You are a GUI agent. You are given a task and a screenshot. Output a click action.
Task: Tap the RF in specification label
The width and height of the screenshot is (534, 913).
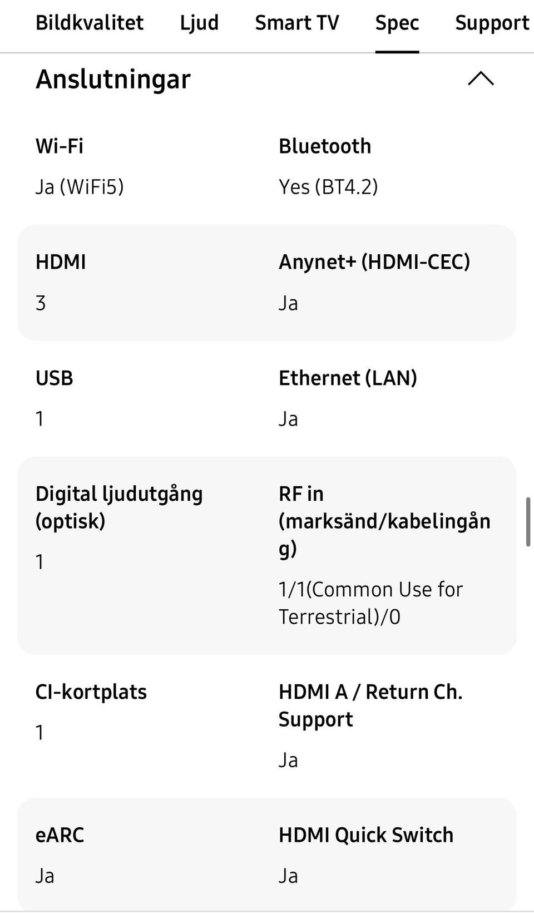[384, 521]
